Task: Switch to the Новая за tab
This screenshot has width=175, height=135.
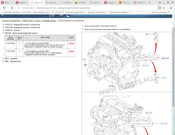Action: click(22, 3)
